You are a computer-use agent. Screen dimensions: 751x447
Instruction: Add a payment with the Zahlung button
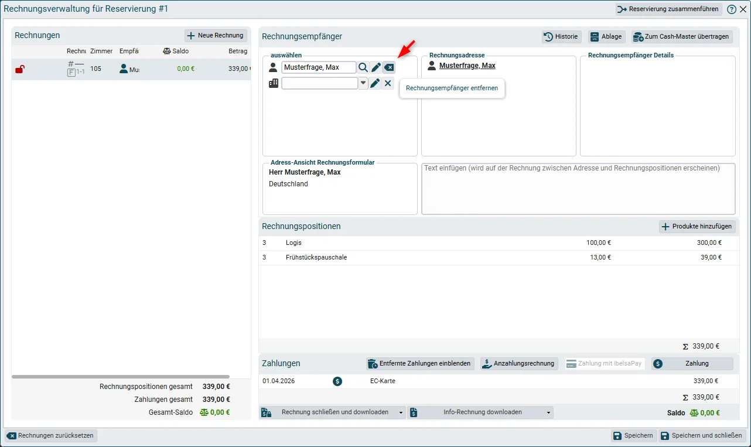(x=692, y=364)
